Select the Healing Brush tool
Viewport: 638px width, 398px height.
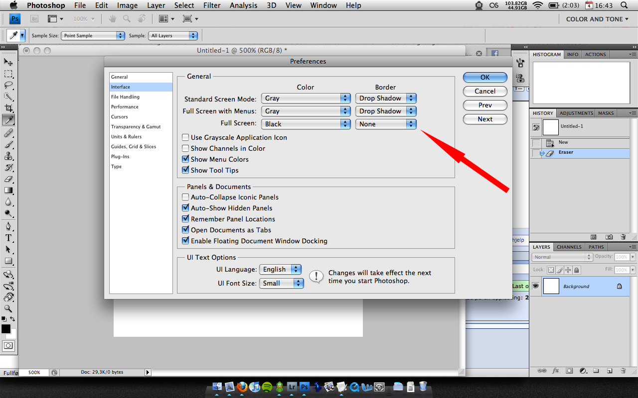click(x=8, y=133)
